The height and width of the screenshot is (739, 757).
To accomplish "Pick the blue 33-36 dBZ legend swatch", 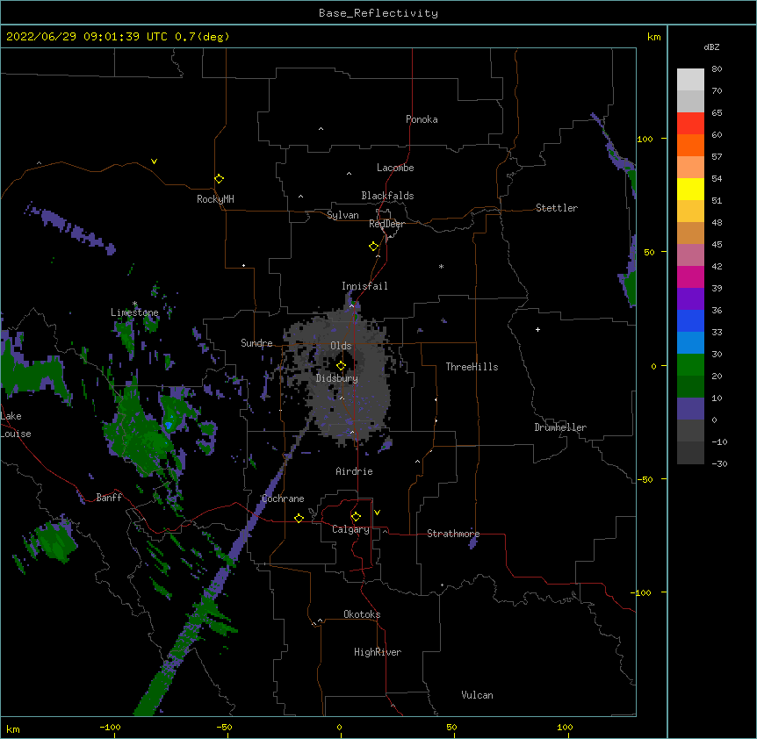I will pos(690,320).
